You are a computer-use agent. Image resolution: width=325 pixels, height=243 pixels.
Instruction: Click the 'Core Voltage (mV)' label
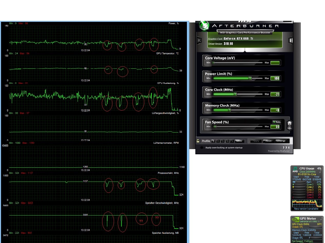coord(220,58)
